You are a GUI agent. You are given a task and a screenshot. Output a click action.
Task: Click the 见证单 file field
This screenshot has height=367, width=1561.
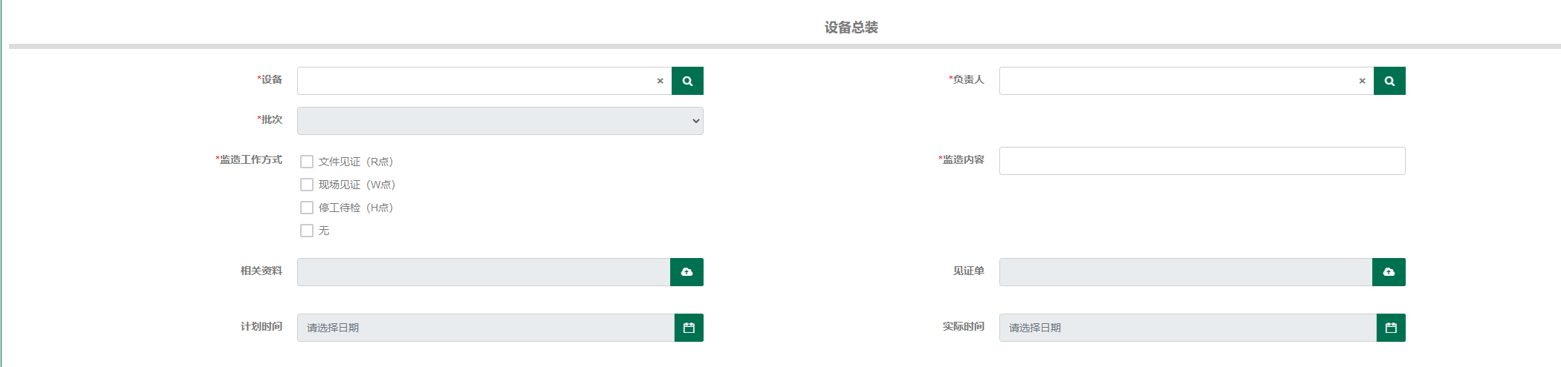(x=1186, y=272)
